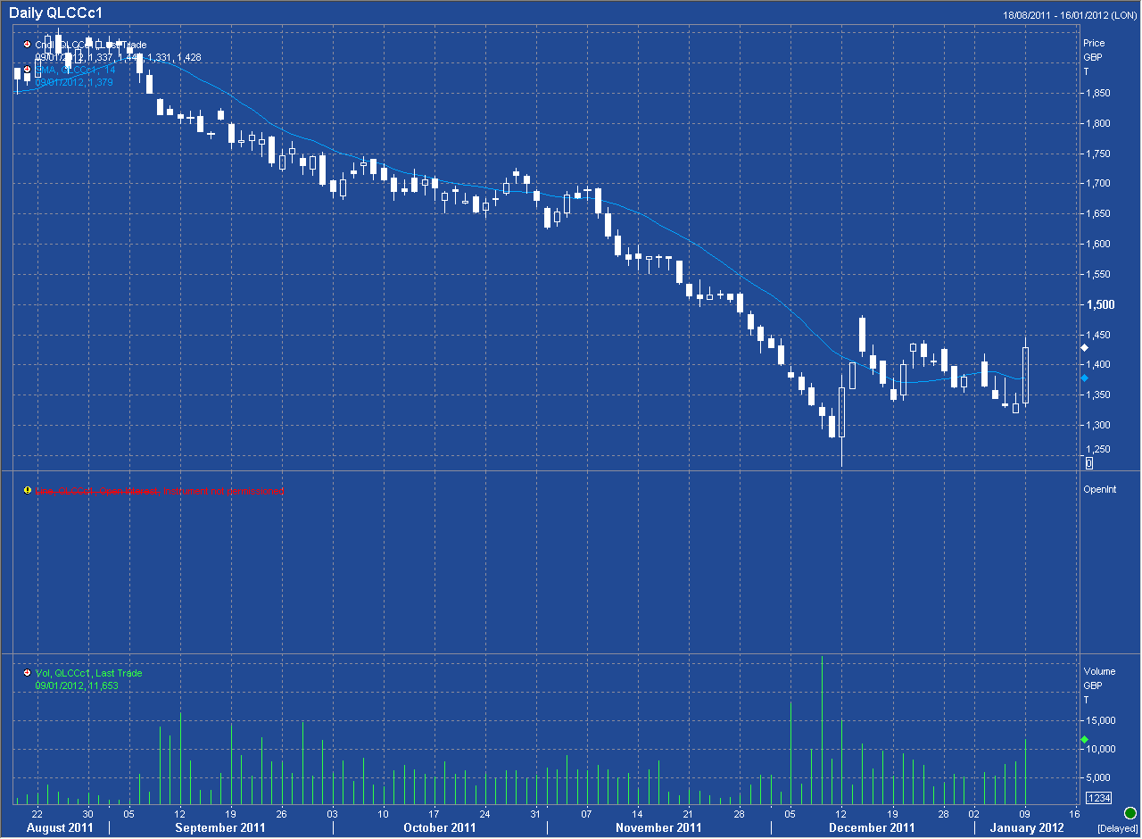The image size is (1142, 839).
Task: Click the blue SMA value diamond marker
Action: (1085, 378)
